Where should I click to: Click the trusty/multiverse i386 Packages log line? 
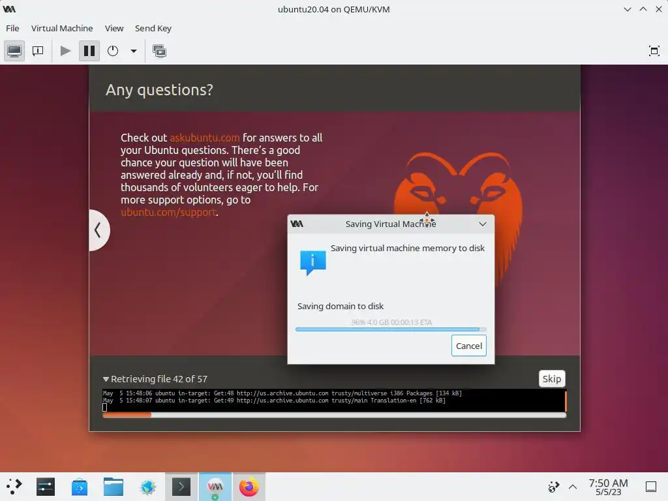pyautogui.click(x=282, y=393)
